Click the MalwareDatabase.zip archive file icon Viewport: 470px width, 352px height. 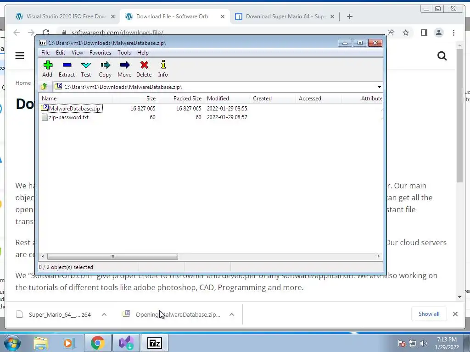tap(45, 108)
